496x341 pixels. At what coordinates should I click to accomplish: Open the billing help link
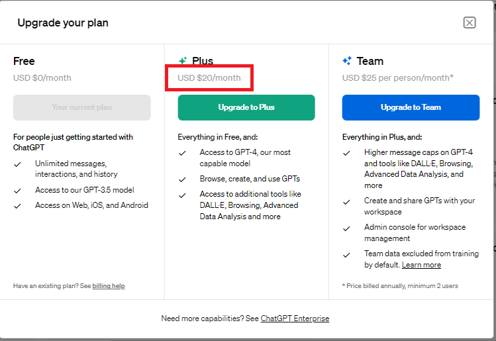109,286
